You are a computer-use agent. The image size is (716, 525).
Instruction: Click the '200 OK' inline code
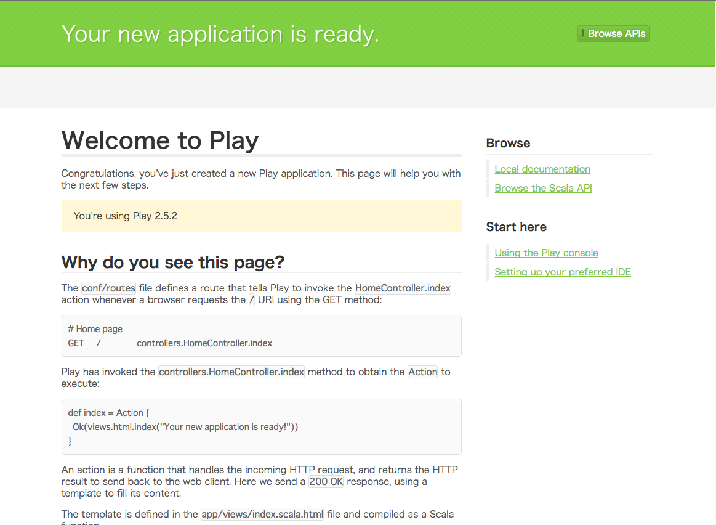(326, 482)
